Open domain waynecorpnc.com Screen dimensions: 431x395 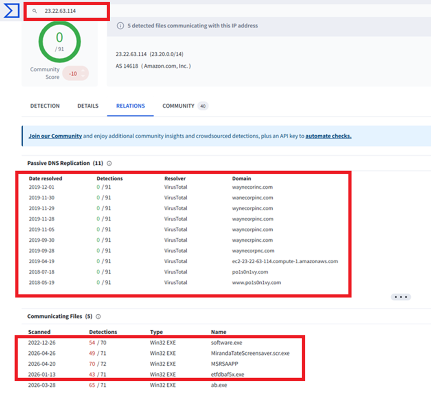(x=253, y=251)
